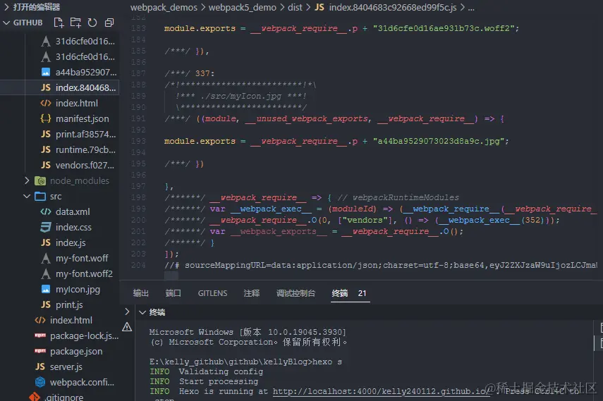Collapse the GITHUB explorer section
This screenshot has width=603, height=401.
(6, 23)
